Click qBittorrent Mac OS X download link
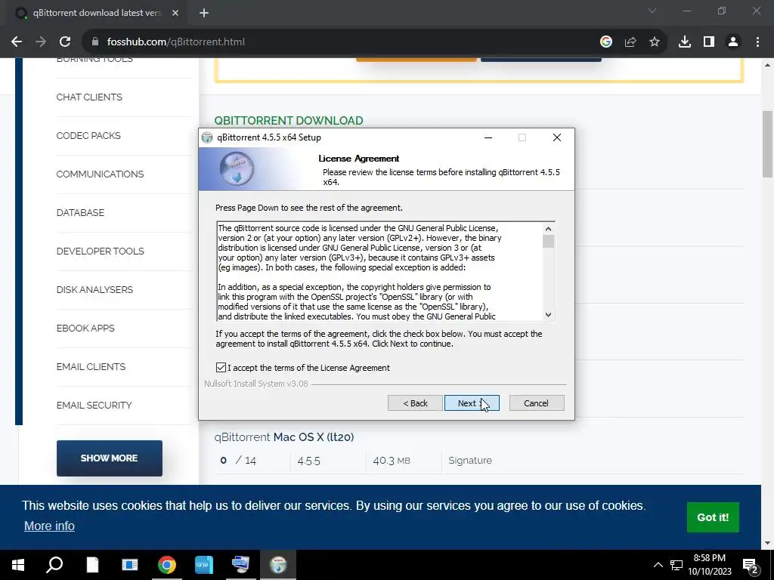774x580 pixels. 284,437
